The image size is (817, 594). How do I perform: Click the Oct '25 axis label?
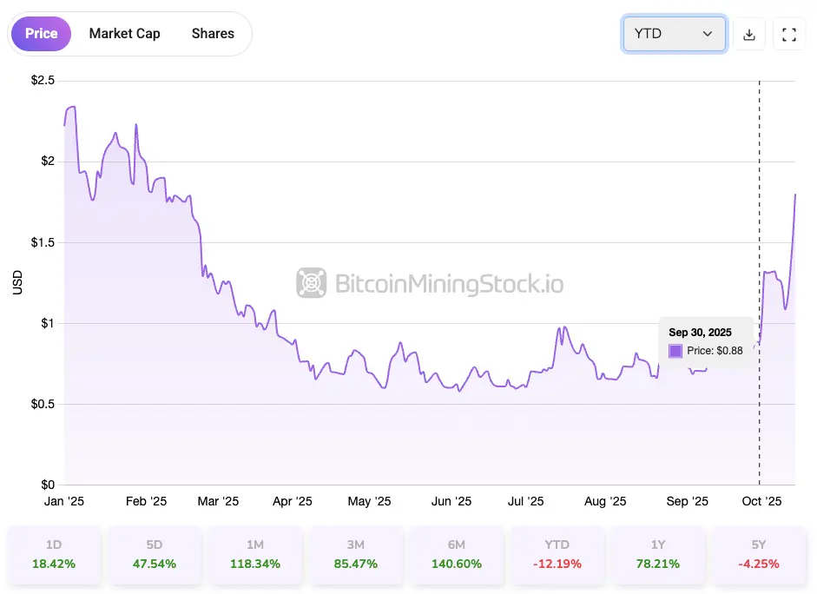tap(762, 502)
